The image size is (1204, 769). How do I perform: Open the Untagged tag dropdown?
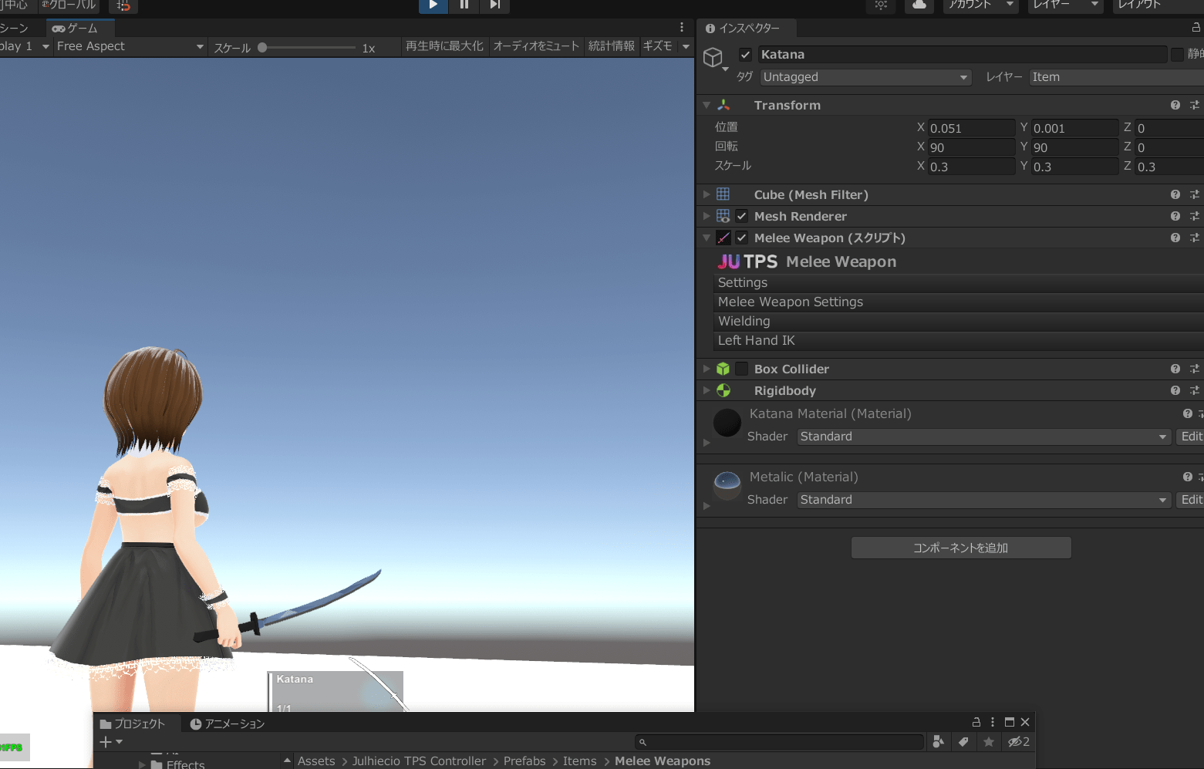coord(865,77)
